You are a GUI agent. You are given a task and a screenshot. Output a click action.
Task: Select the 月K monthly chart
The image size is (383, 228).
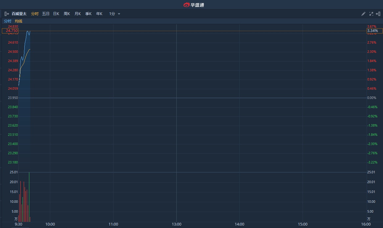[x=78, y=14]
